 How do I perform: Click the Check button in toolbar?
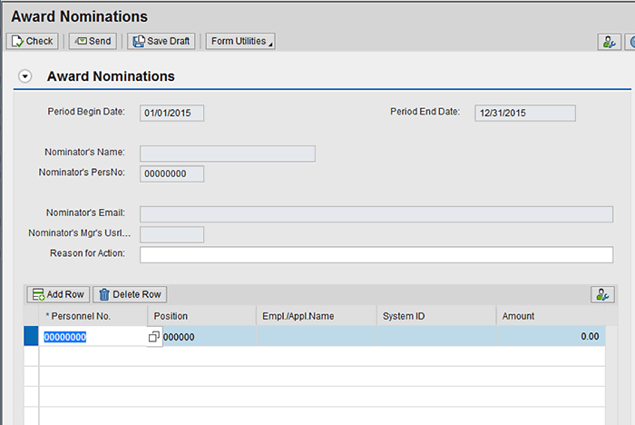tap(32, 41)
